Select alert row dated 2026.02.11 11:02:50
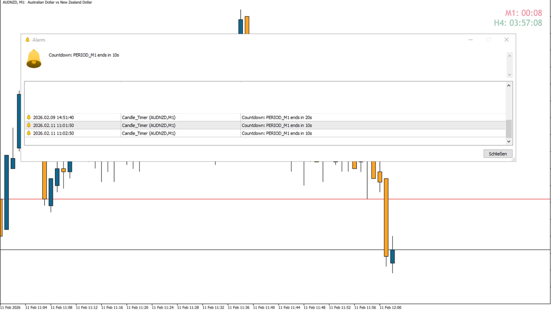551x310 pixels. [x=53, y=133]
